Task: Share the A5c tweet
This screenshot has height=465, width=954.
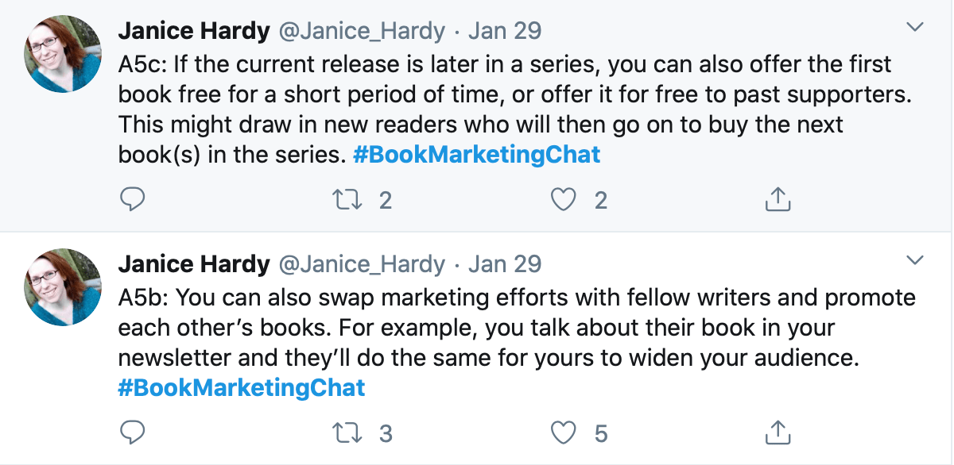Action: 778,200
